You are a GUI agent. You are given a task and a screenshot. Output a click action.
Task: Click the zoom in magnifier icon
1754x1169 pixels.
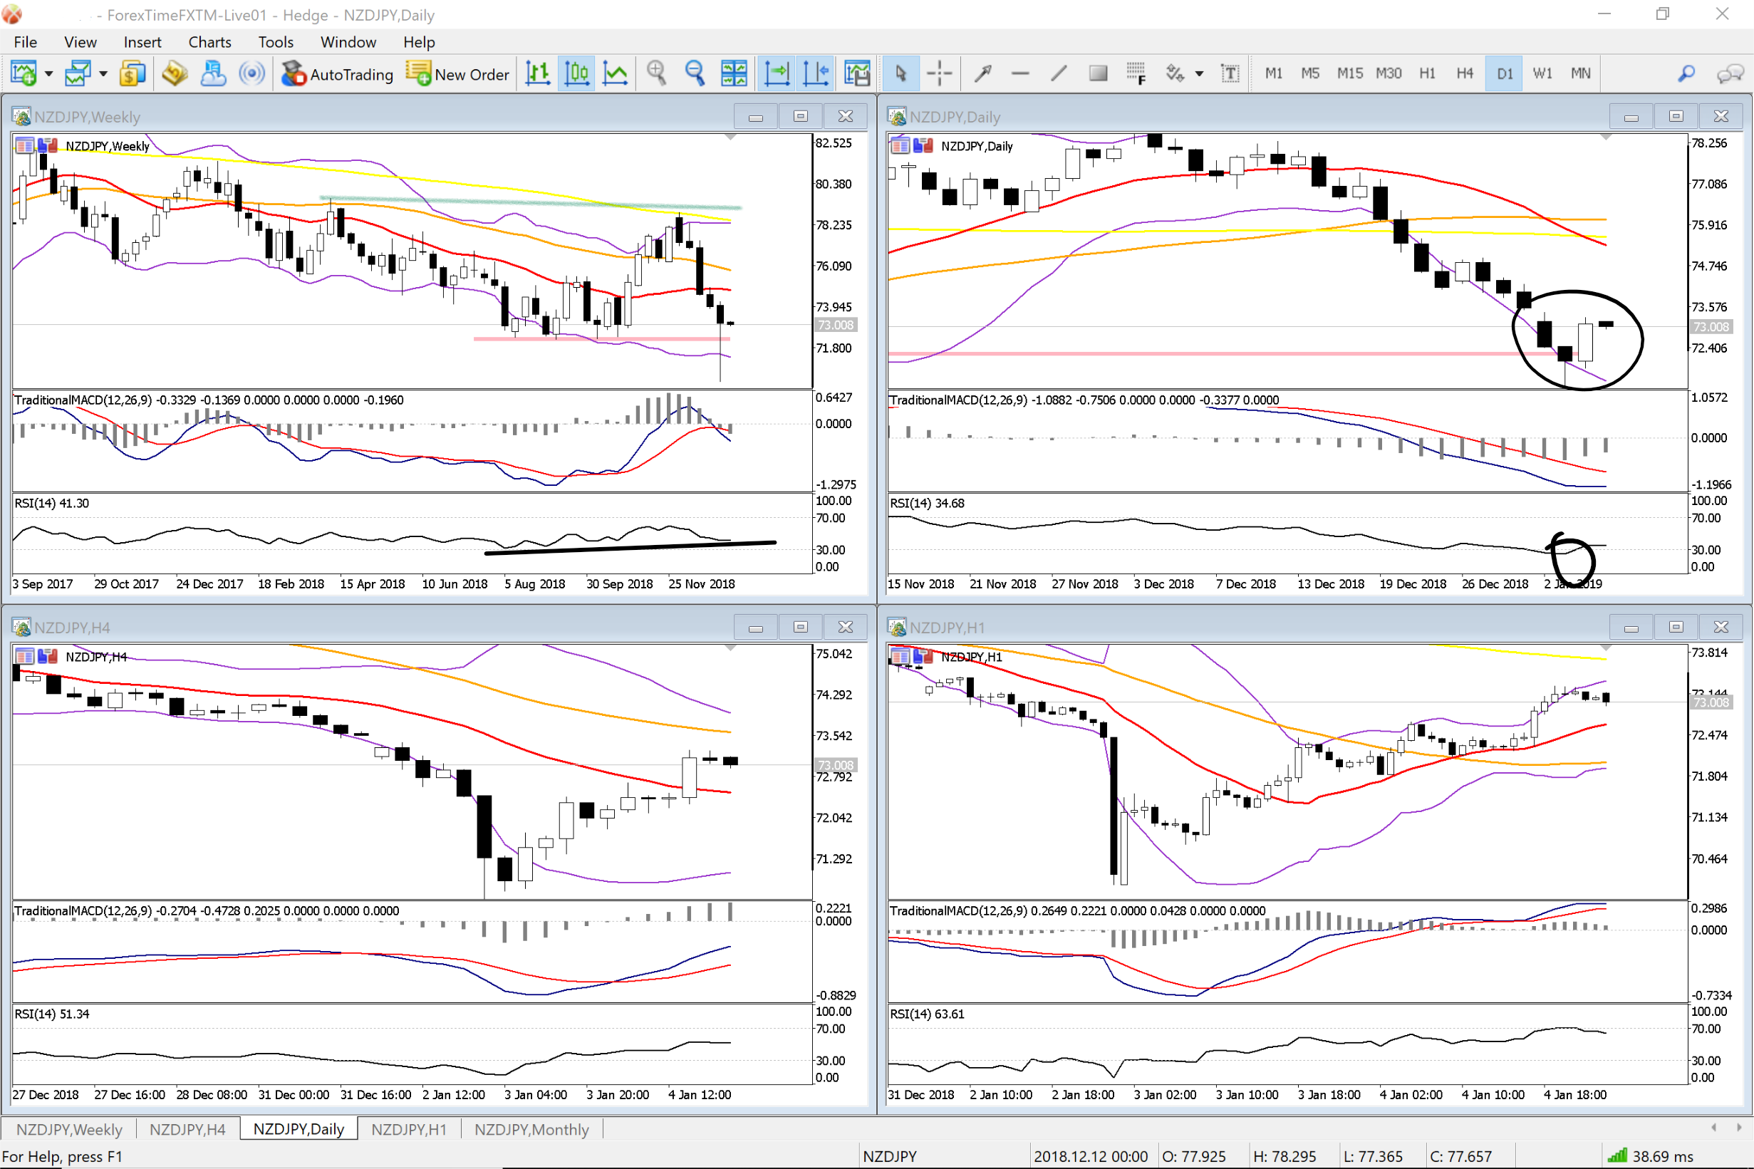coord(656,73)
